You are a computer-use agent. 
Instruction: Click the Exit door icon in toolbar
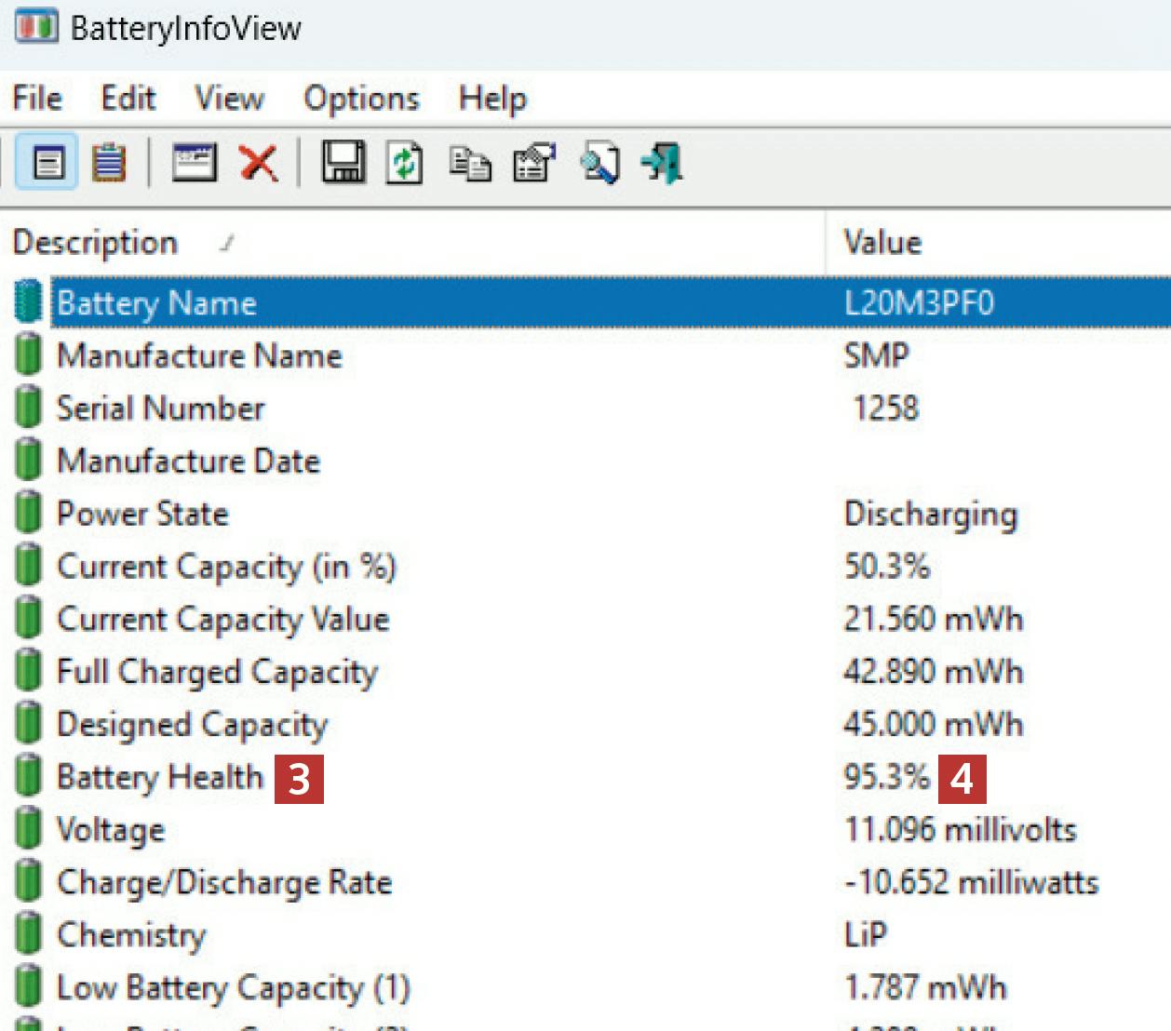[x=663, y=164]
